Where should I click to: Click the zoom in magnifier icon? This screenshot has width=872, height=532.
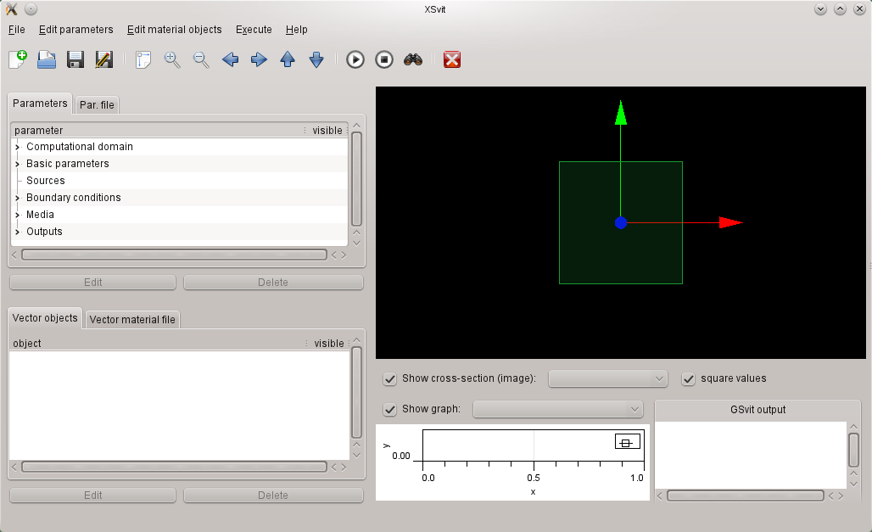point(172,59)
